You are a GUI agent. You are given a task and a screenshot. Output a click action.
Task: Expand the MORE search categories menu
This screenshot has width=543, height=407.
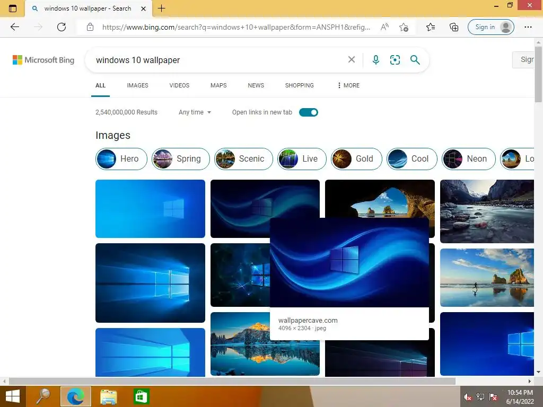[348, 85]
